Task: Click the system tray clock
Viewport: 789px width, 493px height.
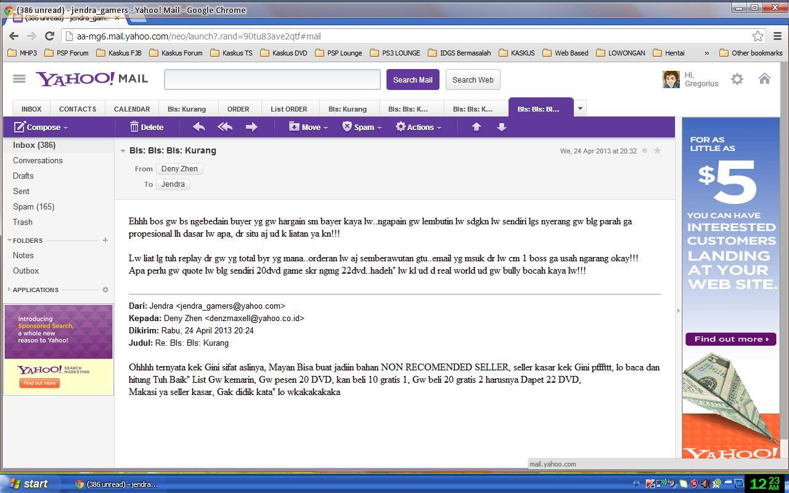Action: pos(765,484)
